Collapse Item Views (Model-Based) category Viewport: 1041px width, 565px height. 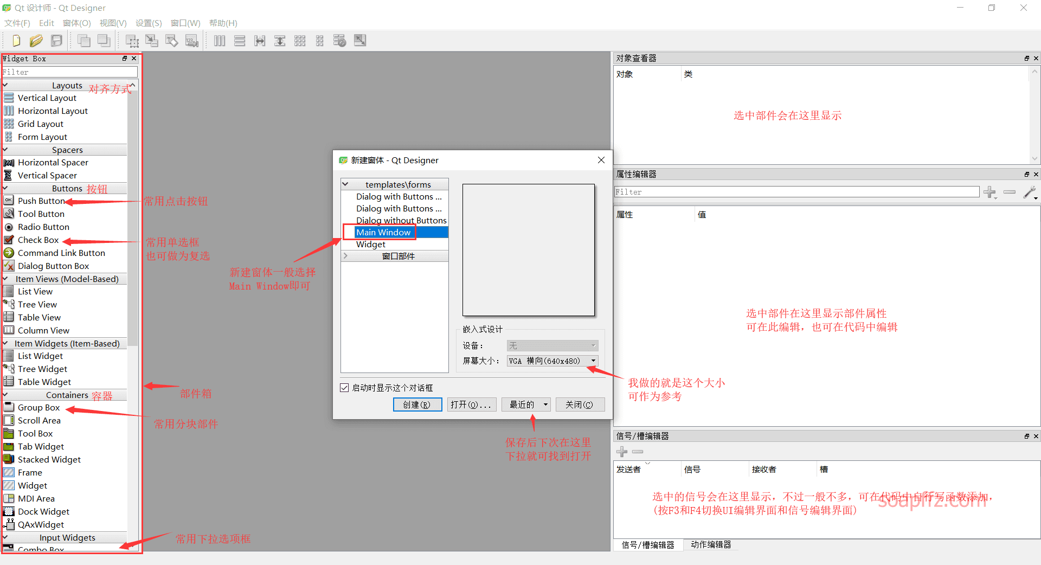pyautogui.click(x=5, y=279)
